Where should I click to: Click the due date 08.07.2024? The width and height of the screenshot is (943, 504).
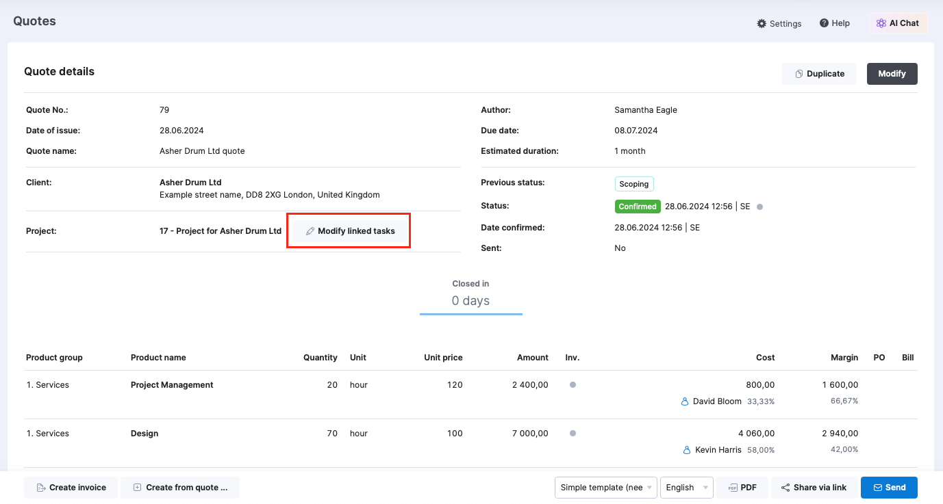(x=636, y=131)
